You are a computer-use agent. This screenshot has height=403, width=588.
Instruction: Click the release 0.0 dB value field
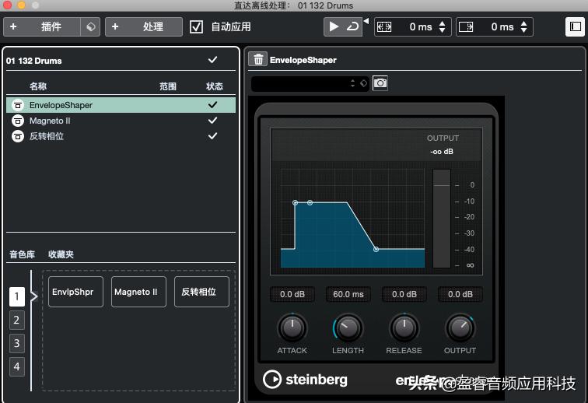(x=404, y=294)
